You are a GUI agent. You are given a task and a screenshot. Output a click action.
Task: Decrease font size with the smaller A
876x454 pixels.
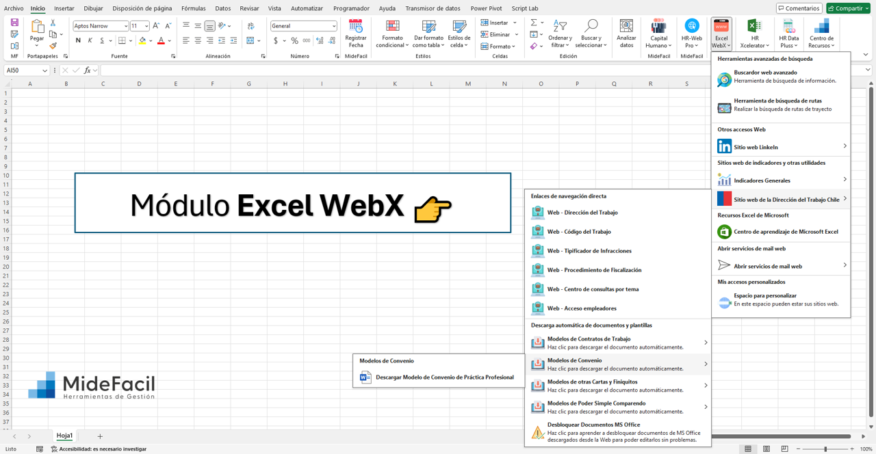[168, 26]
